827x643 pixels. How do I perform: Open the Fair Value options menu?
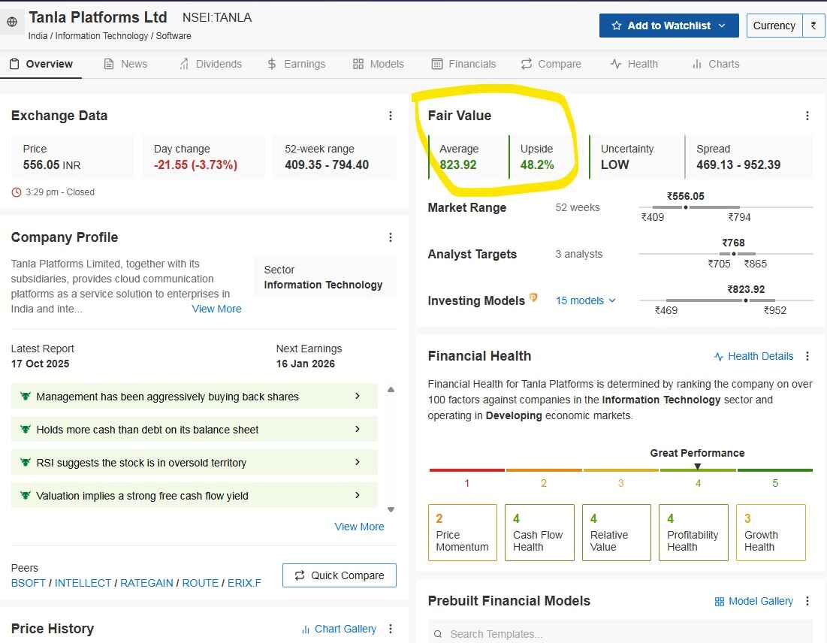tap(807, 116)
